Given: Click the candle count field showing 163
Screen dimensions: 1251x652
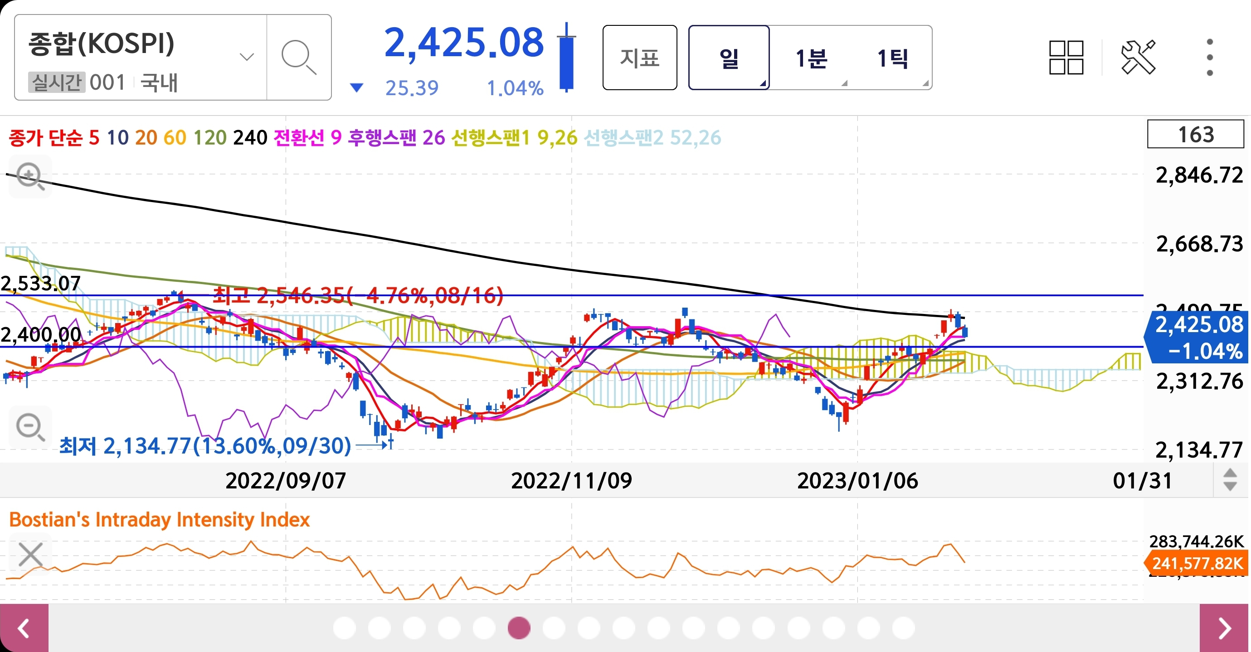Looking at the screenshot, I should point(1195,135).
